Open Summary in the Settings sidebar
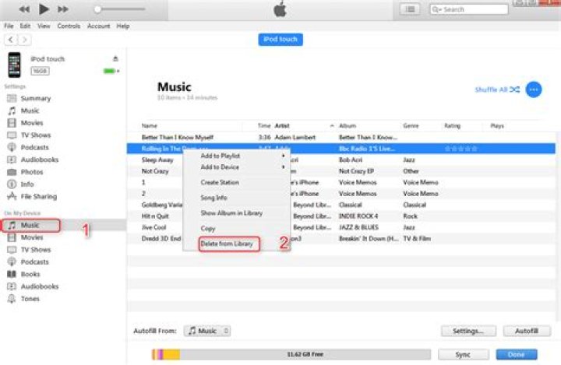 pyautogui.click(x=36, y=99)
